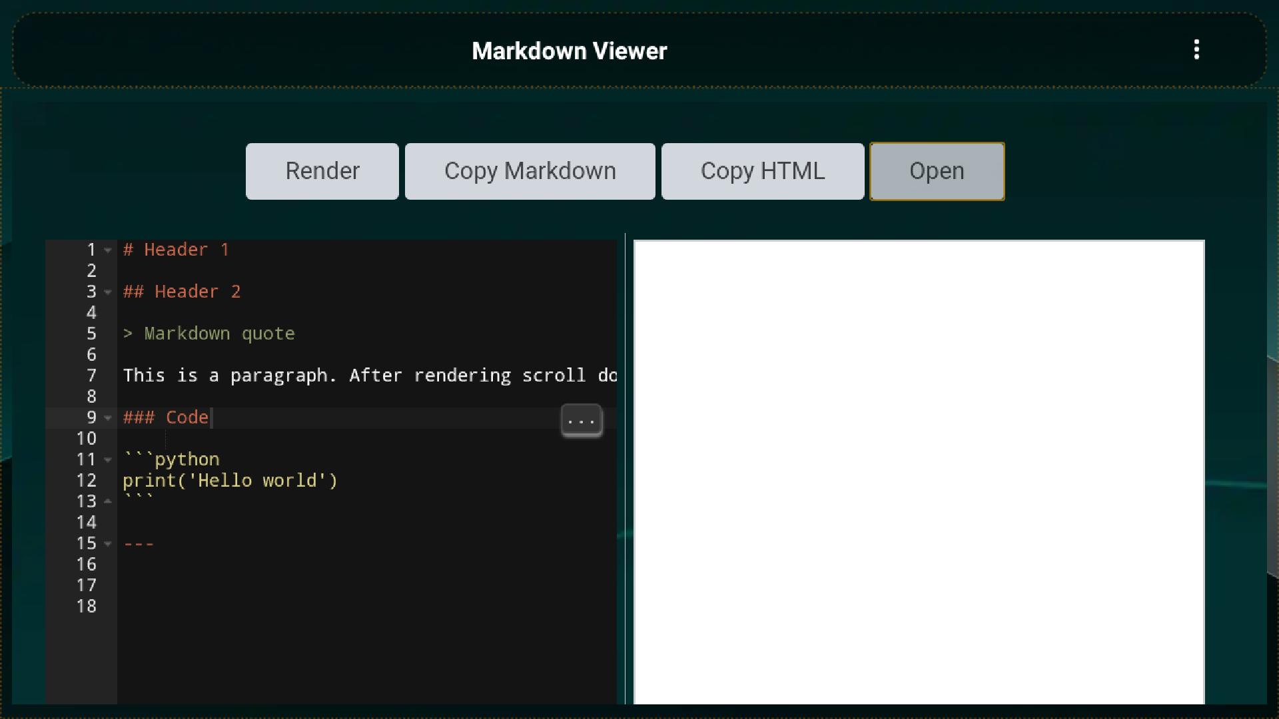This screenshot has width=1279, height=719.
Task: Click line number 12 in the gutter
Action: tap(86, 481)
